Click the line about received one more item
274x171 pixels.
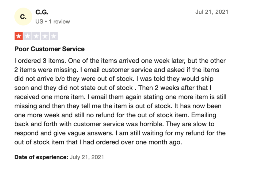[120, 97]
